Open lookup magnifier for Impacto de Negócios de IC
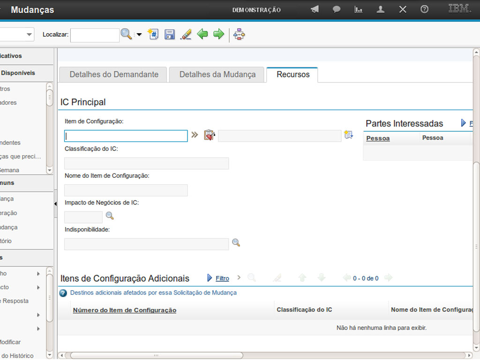480x360 pixels. coord(110,216)
